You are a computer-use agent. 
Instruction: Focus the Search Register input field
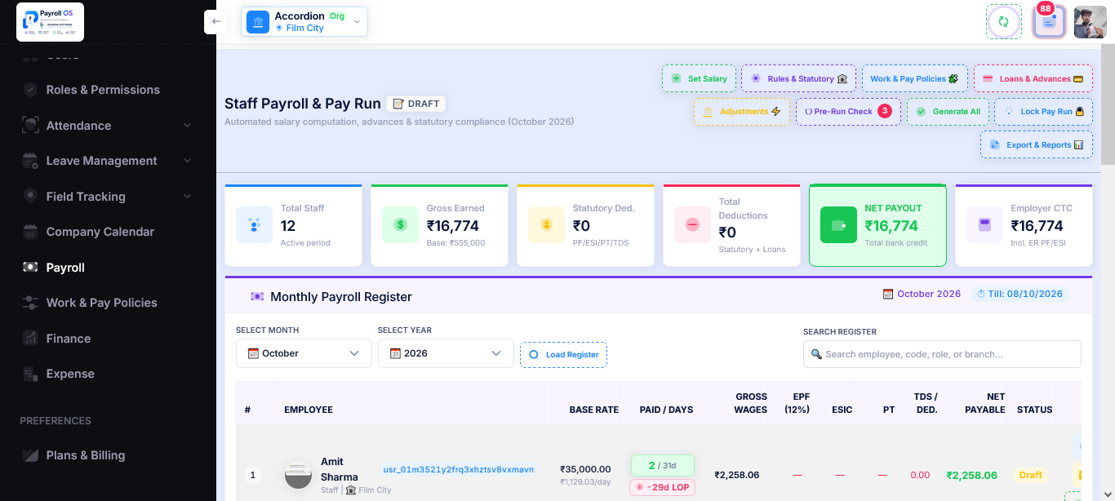(942, 354)
